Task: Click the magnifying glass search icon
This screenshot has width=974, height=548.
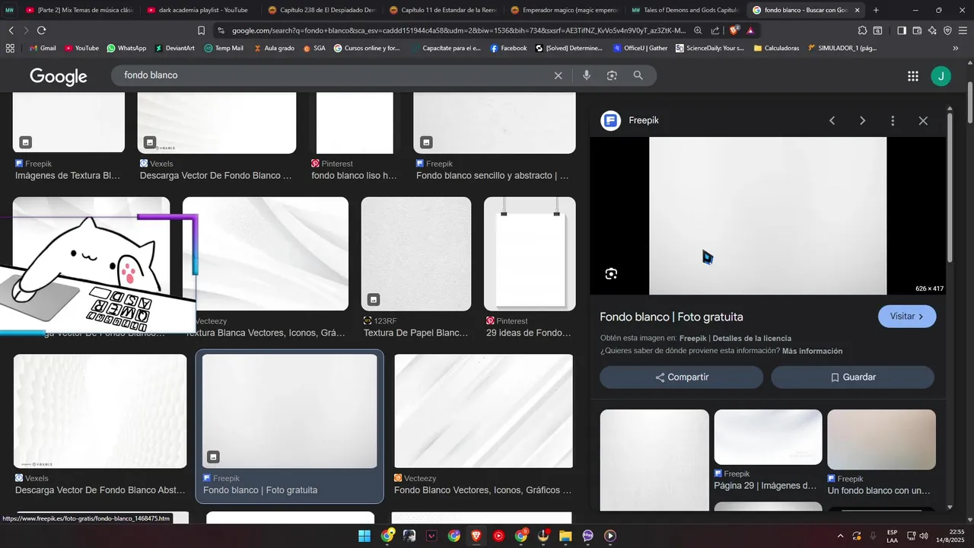Action: pos(638,75)
